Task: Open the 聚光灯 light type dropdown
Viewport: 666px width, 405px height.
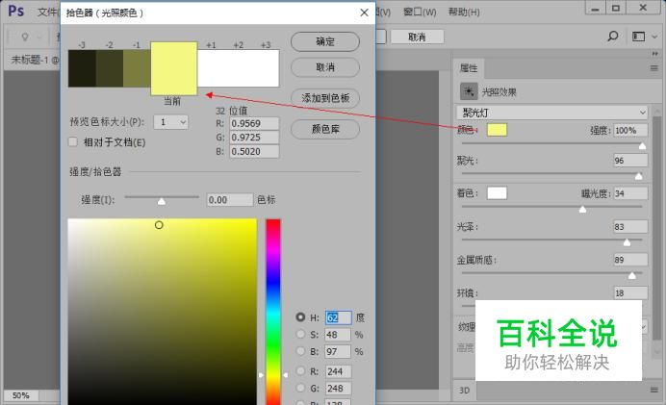Action: pyautogui.click(x=552, y=113)
